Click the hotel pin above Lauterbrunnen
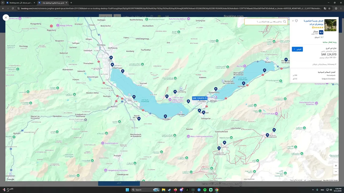The image size is (344, 193). point(219,148)
